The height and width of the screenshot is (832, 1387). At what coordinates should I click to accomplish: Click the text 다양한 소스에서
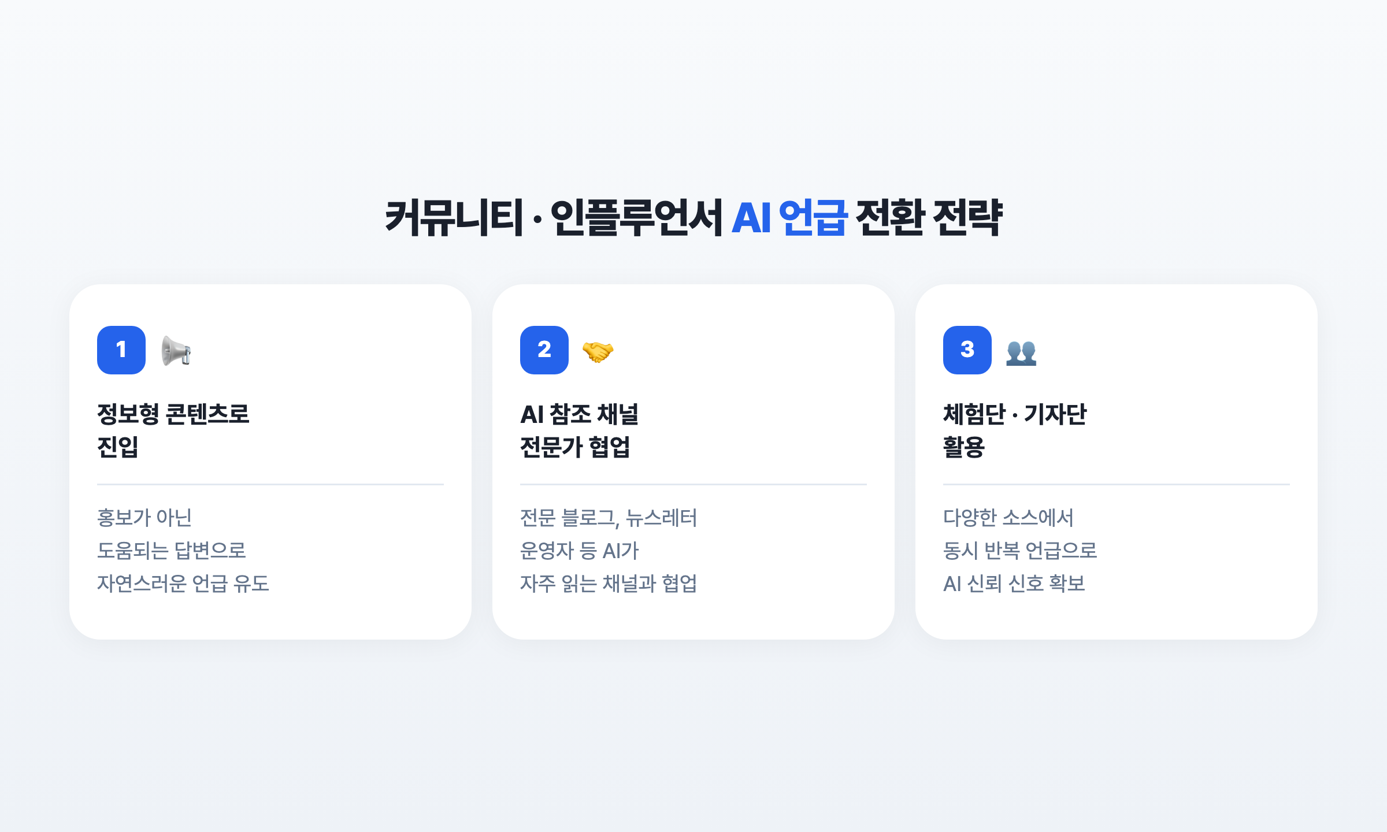coord(1008,518)
